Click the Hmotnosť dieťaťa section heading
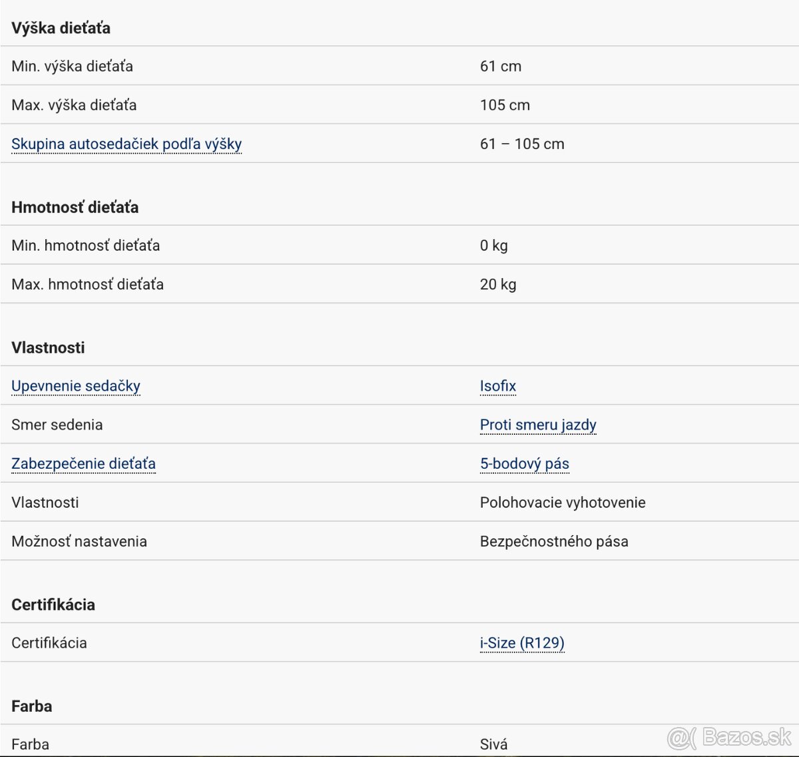 click(x=75, y=208)
